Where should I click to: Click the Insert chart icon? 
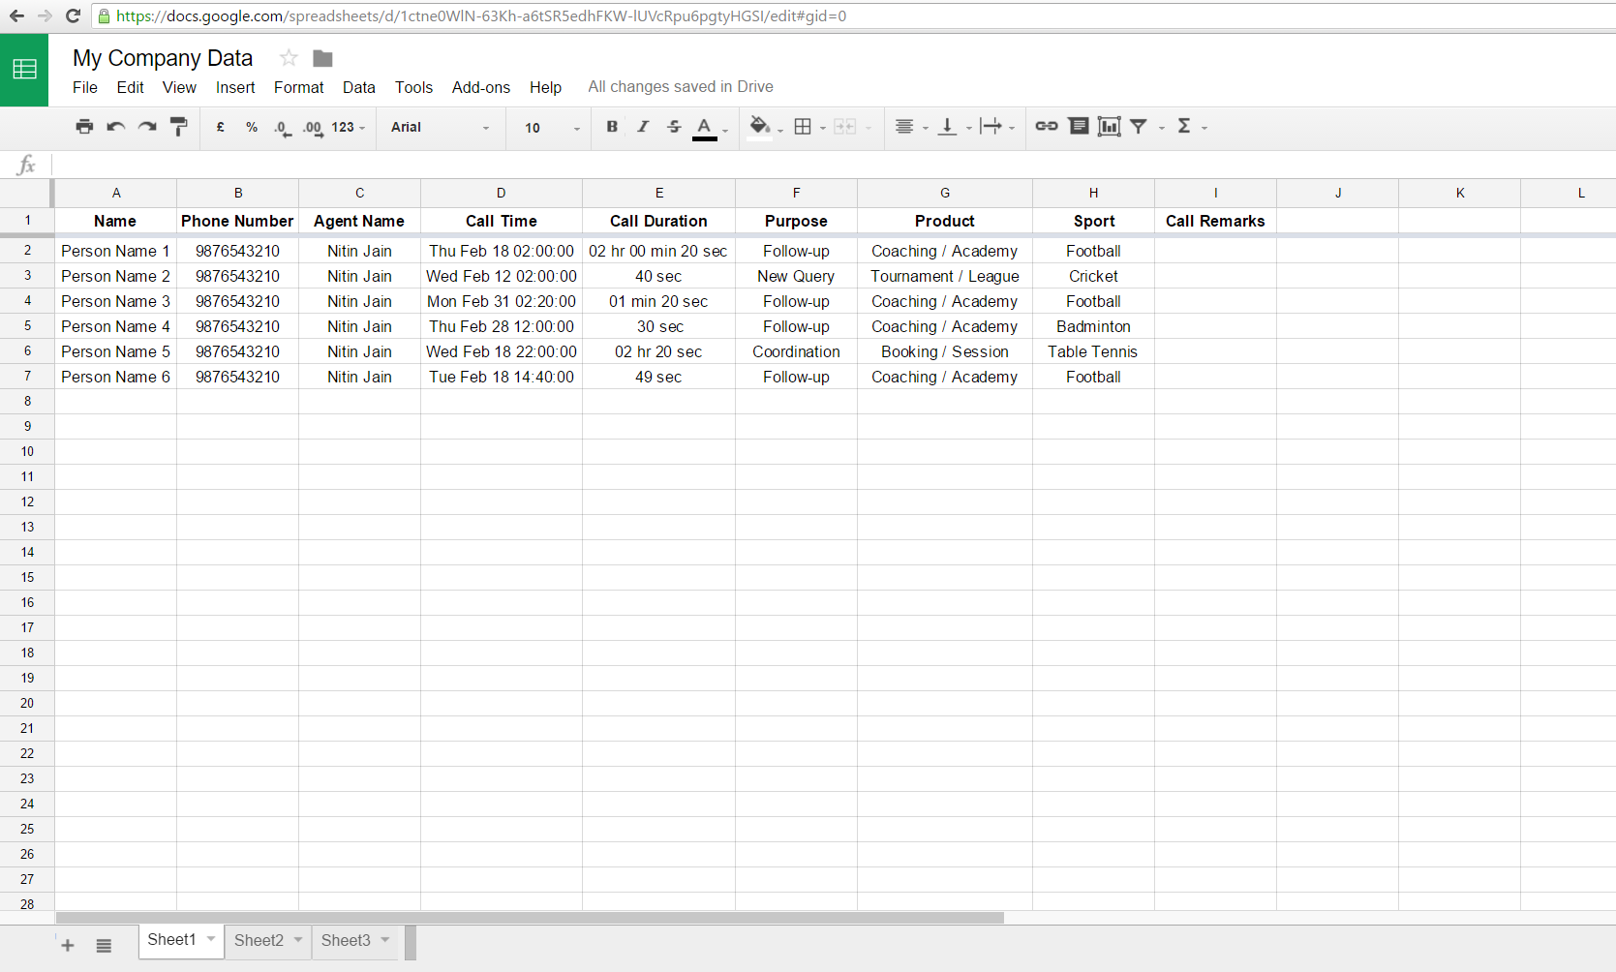(1109, 127)
